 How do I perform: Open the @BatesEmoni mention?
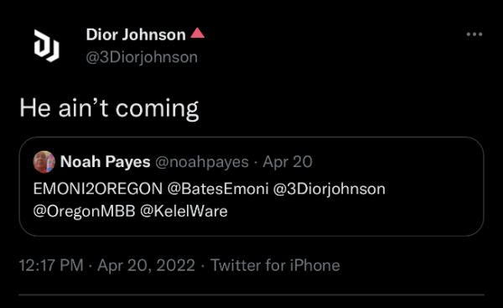[x=218, y=189]
